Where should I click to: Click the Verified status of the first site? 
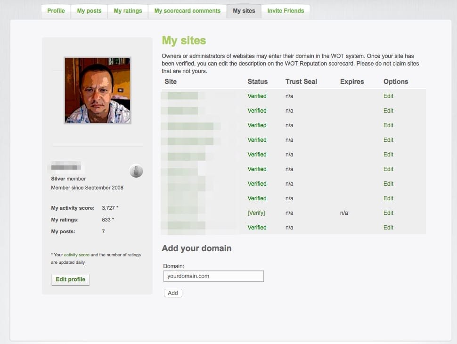click(257, 96)
